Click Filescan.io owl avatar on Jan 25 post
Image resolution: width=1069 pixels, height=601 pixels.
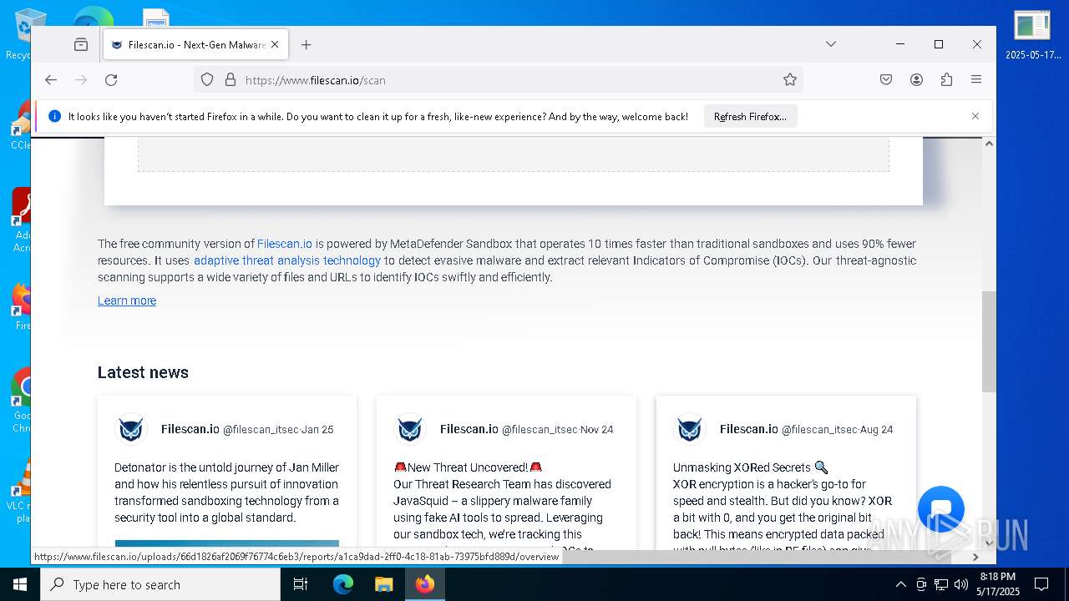[x=131, y=430]
